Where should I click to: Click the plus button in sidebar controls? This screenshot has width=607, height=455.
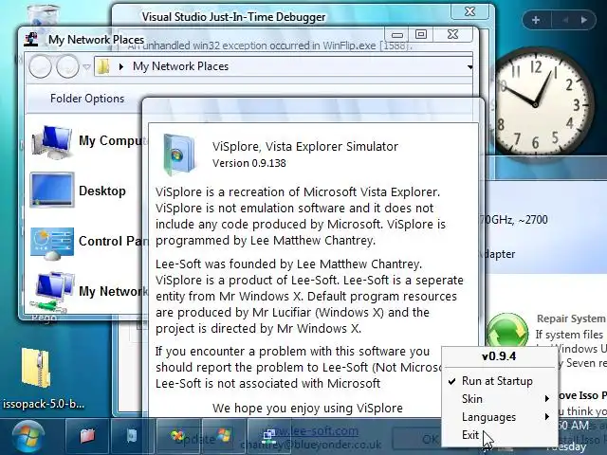click(x=536, y=20)
